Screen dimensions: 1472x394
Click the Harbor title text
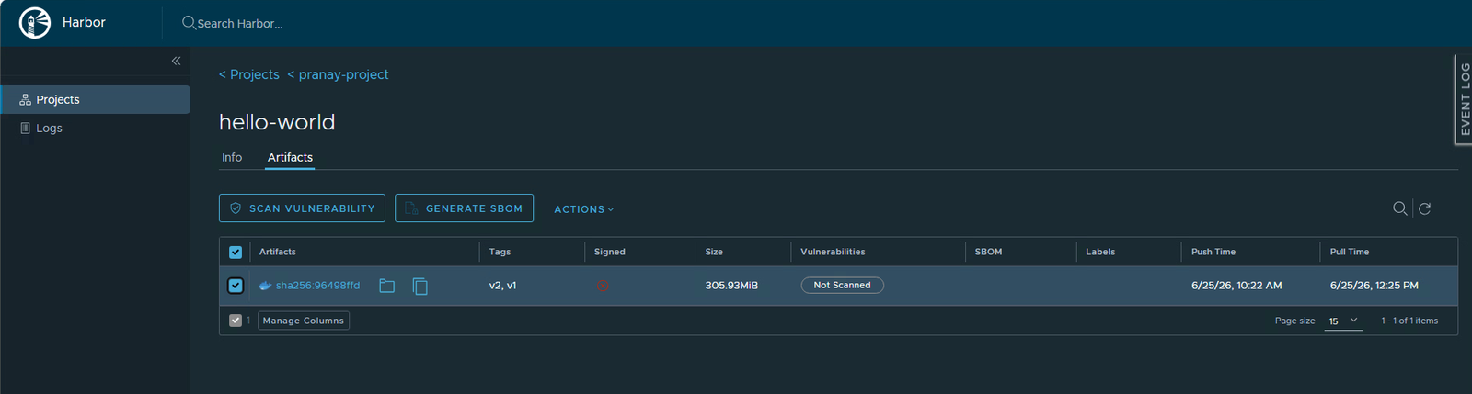84,22
